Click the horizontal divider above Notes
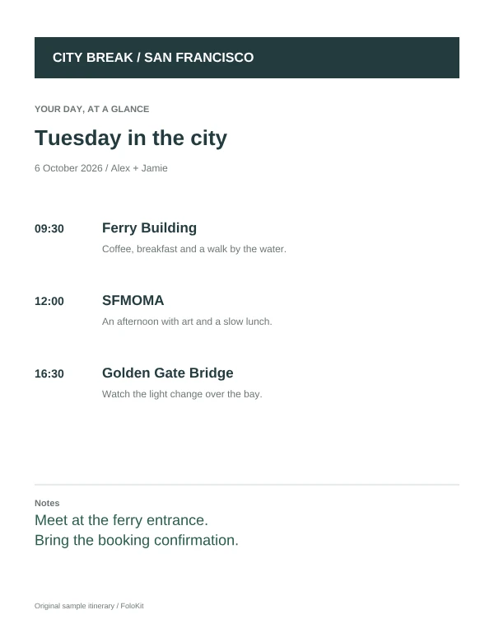The image size is (494, 643). pyautogui.click(x=247, y=485)
